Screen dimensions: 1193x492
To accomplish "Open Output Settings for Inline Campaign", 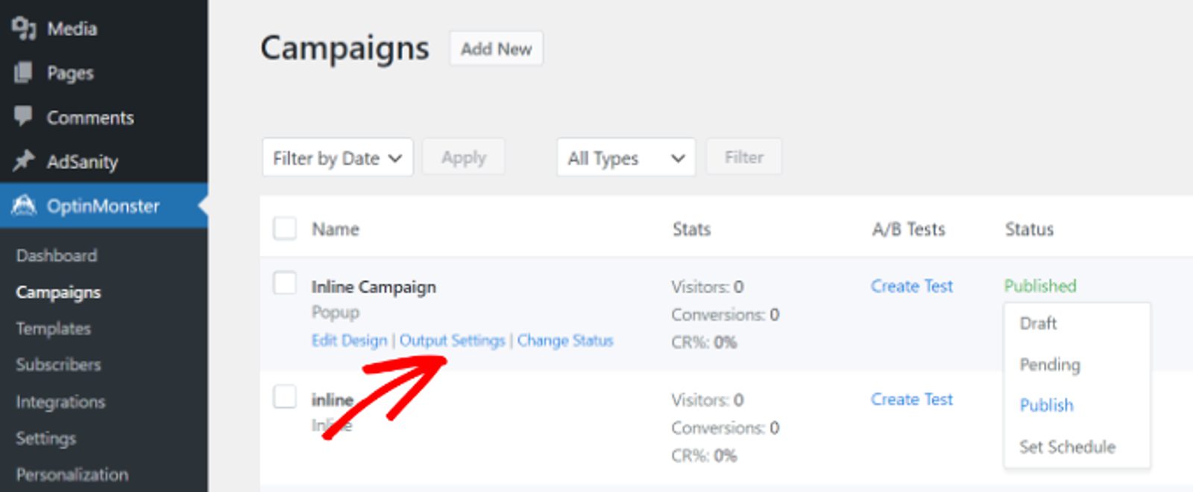I will pyautogui.click(x=453, y=340).
